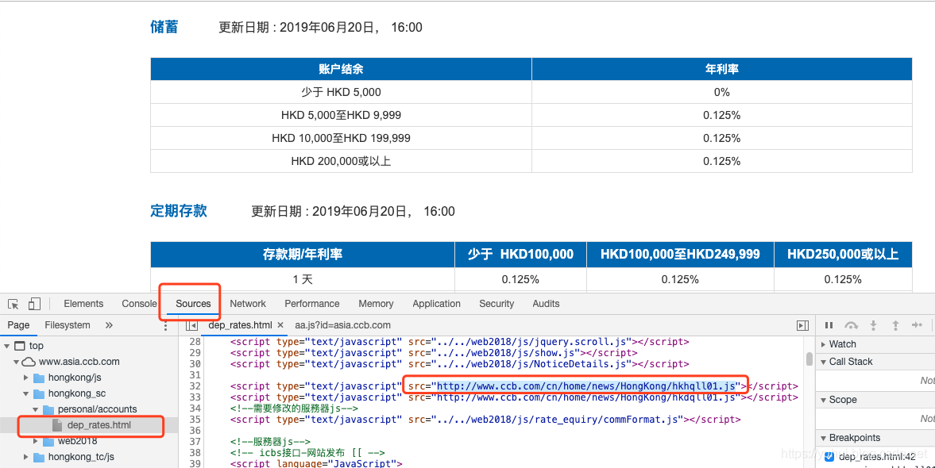Open the Security panel

[496, 304]
